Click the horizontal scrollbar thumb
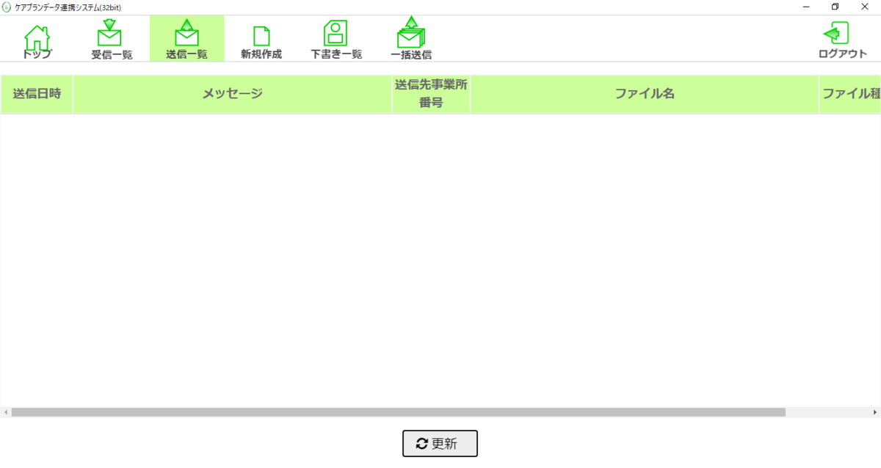Screen dimensions: 881x468 coord(396,412)
